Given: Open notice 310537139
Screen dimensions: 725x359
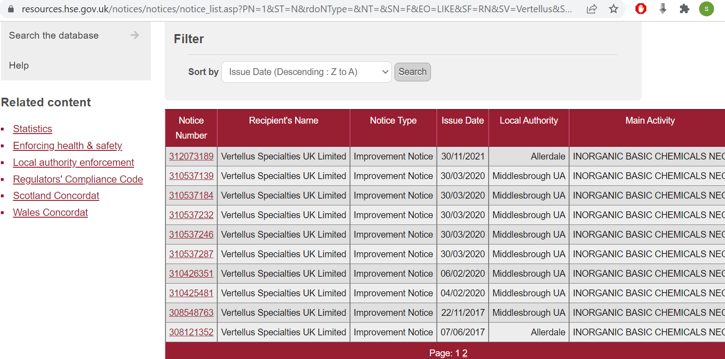Looking at the screenshot, I should 191,176.
